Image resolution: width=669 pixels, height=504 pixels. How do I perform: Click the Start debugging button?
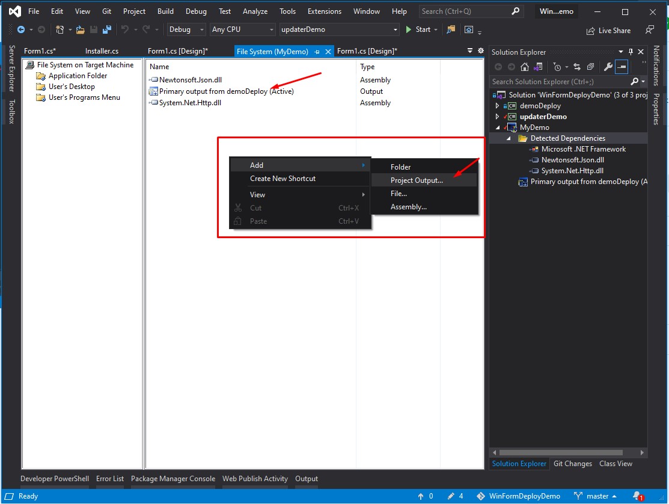[418, 29]
